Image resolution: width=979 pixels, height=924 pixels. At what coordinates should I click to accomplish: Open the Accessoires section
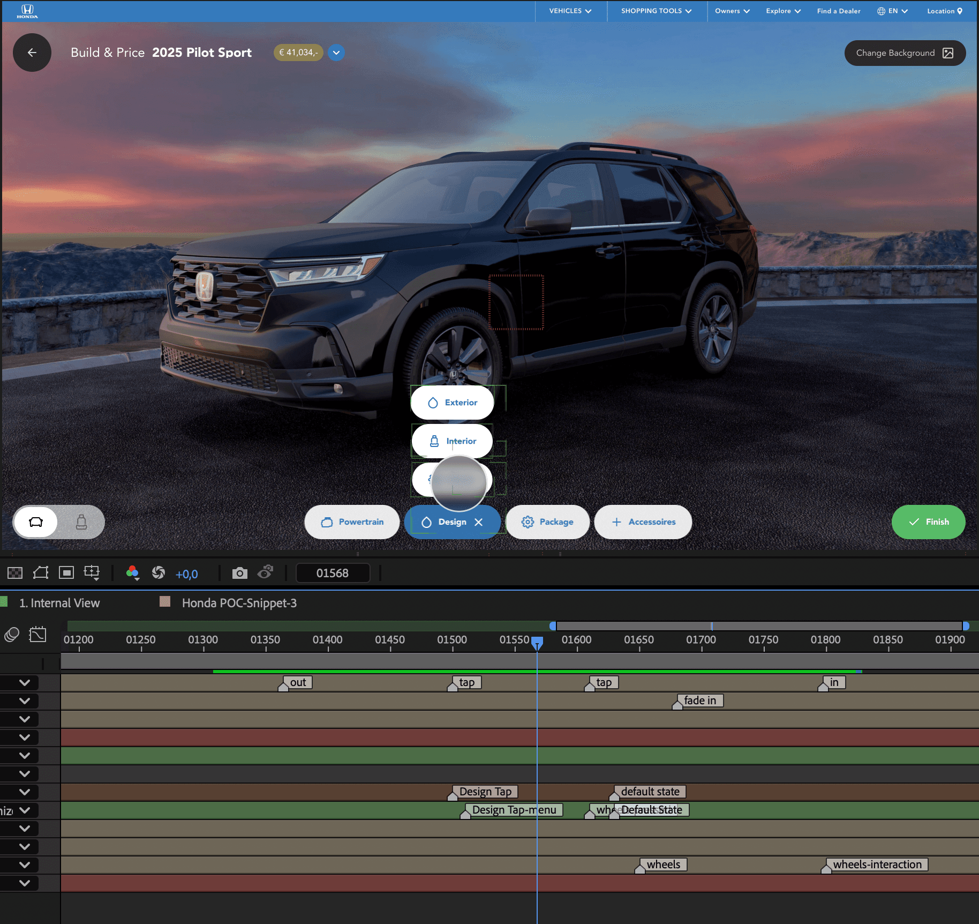click(x=643, y=522)
